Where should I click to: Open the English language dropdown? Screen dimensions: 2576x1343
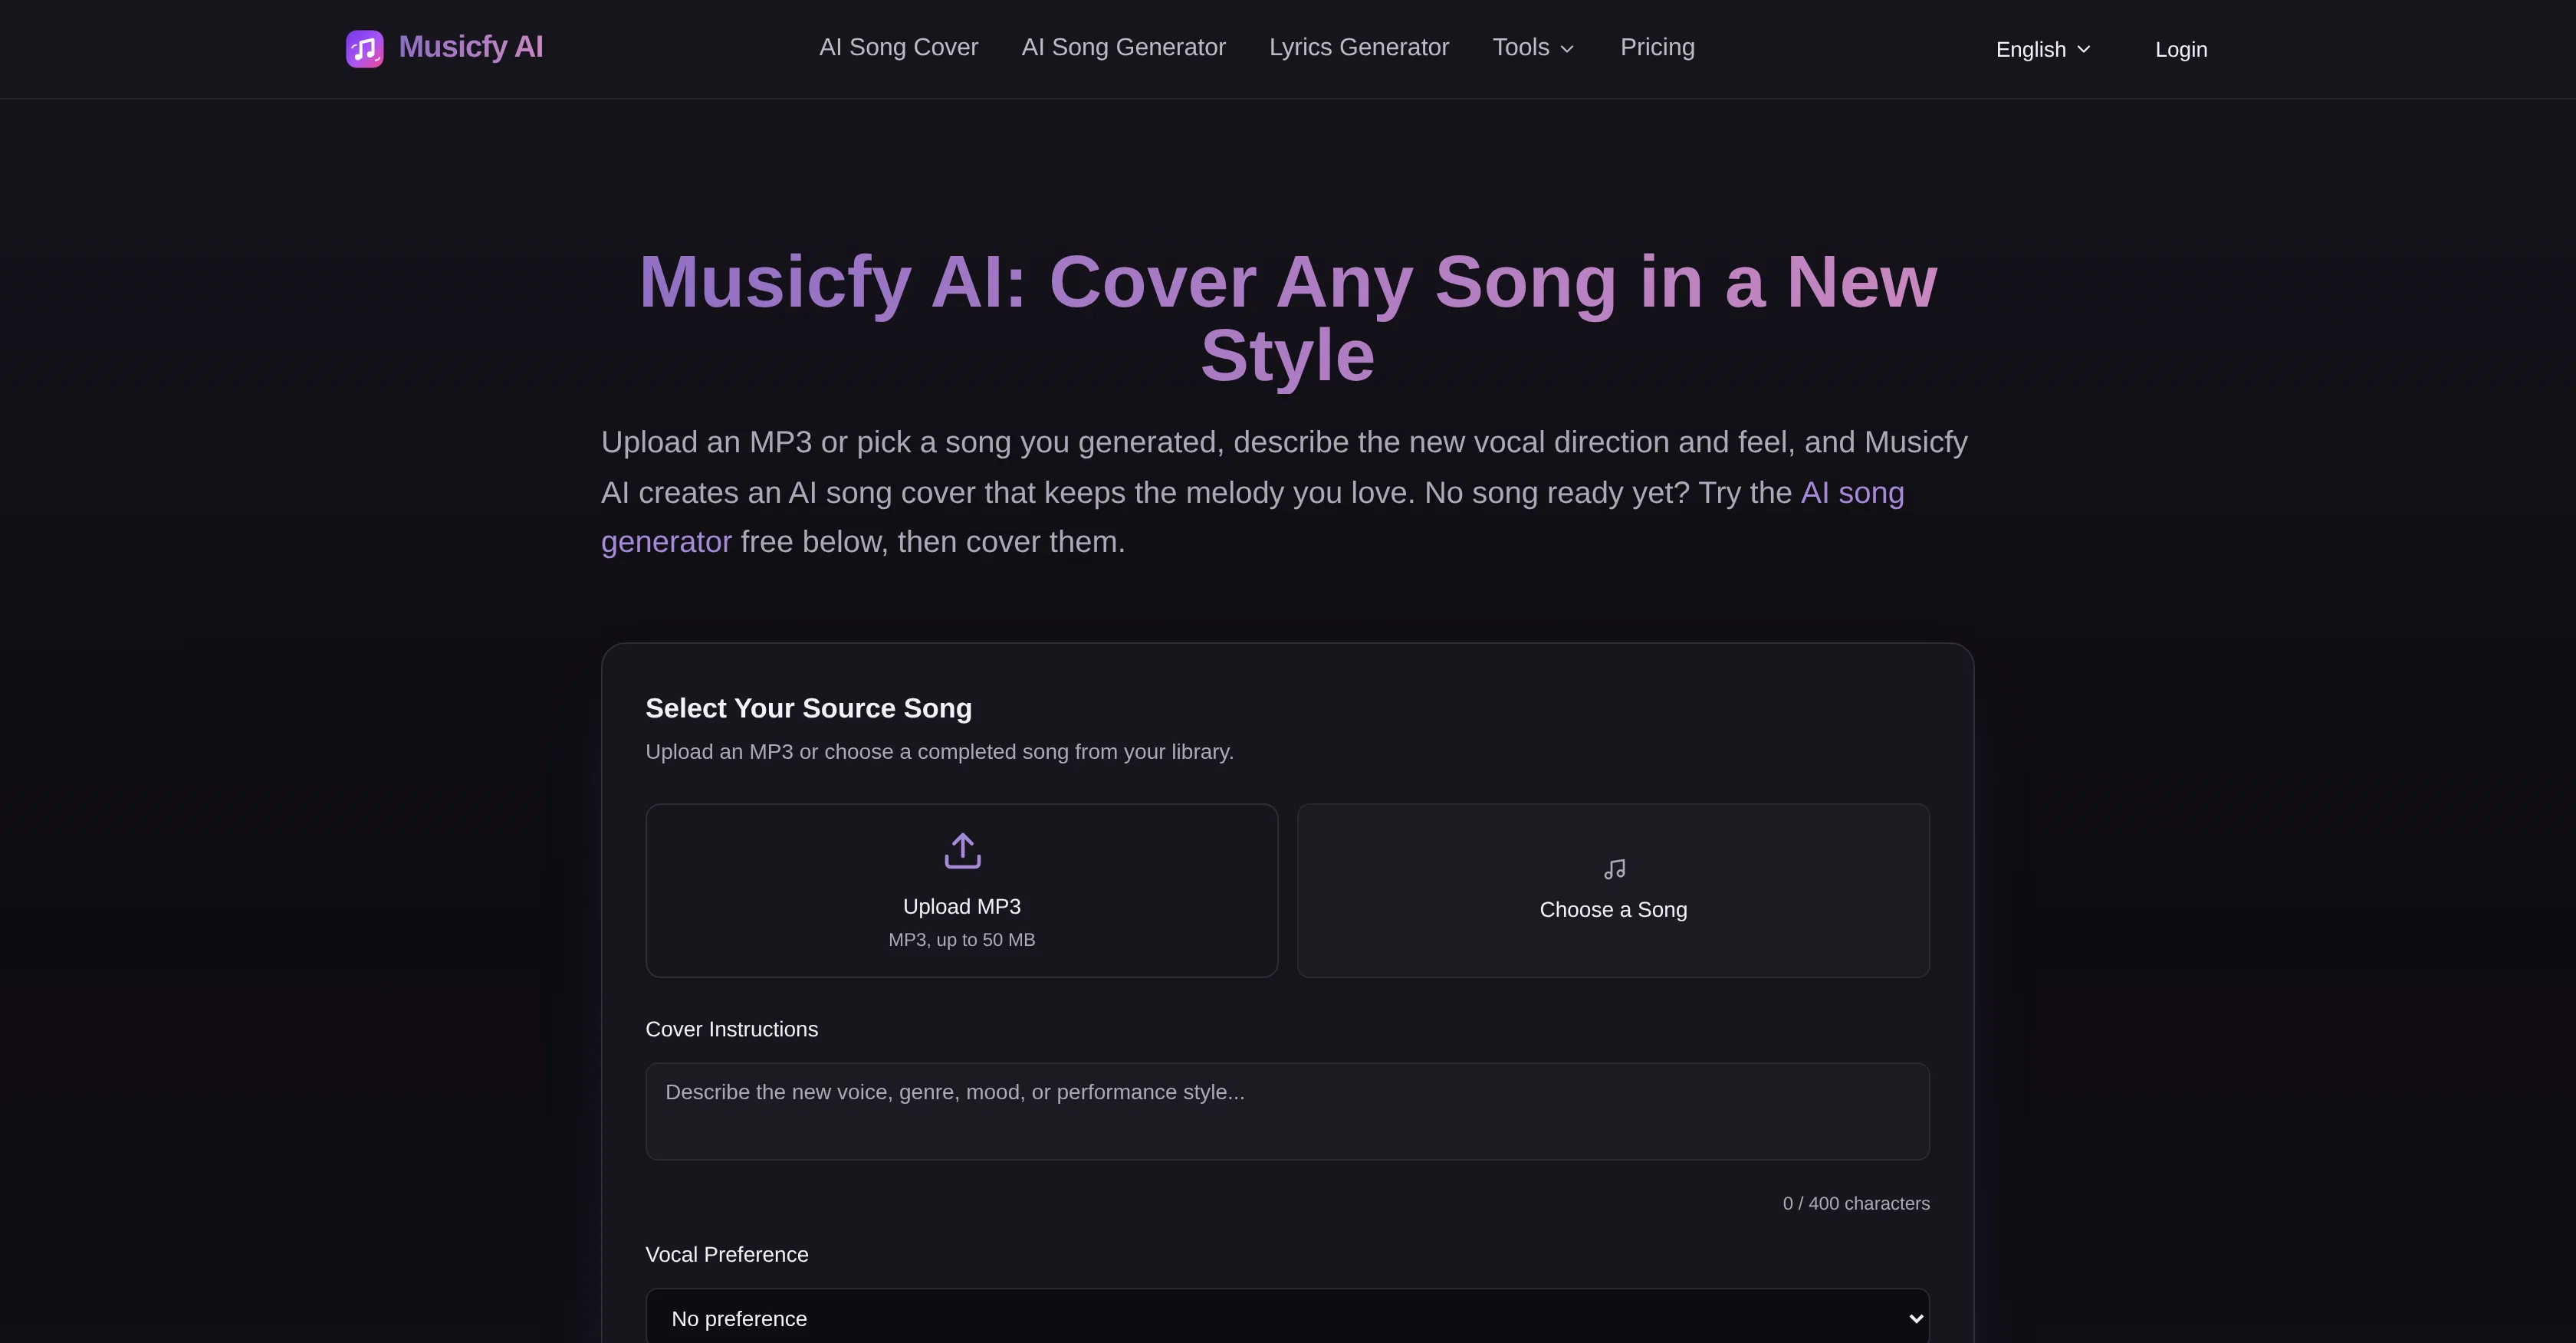pos(2042,49)
